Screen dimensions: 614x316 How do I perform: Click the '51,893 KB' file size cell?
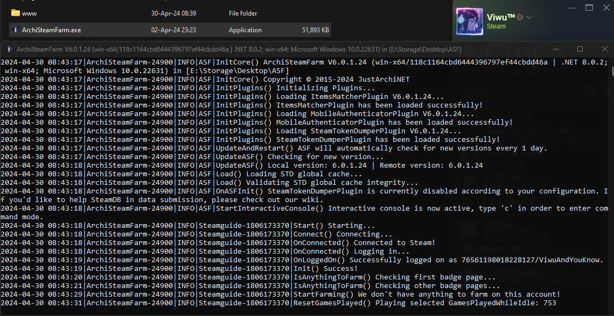tap(316, 30)
